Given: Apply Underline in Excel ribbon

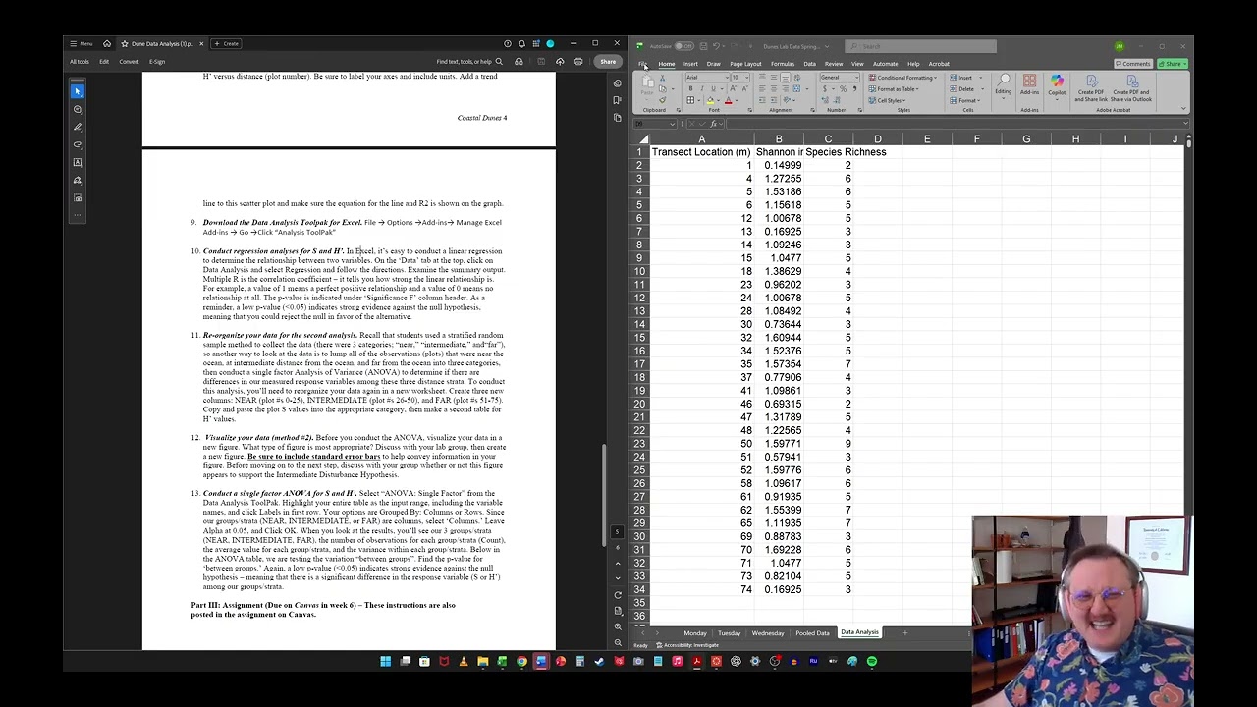Looking at the screenshot, I should 713,88.
